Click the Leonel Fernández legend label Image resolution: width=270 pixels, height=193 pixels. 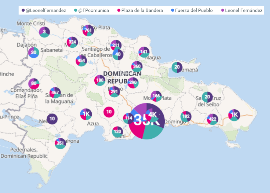click(244, 11)
